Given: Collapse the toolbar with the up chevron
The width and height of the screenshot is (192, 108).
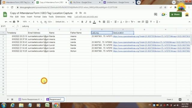Looking at the screenshot, I should click(189, 22).
